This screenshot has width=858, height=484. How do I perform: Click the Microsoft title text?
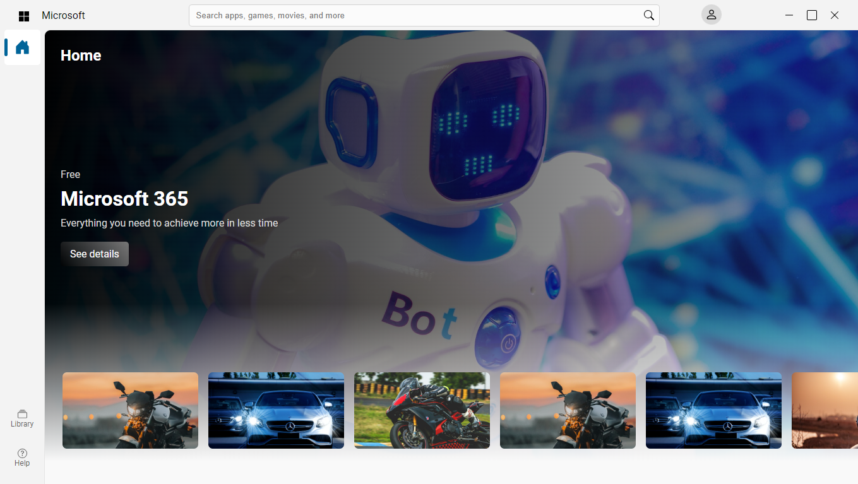[x=63, y=15]
